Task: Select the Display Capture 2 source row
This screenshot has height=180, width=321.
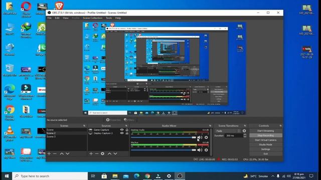Action: point(108,133)
